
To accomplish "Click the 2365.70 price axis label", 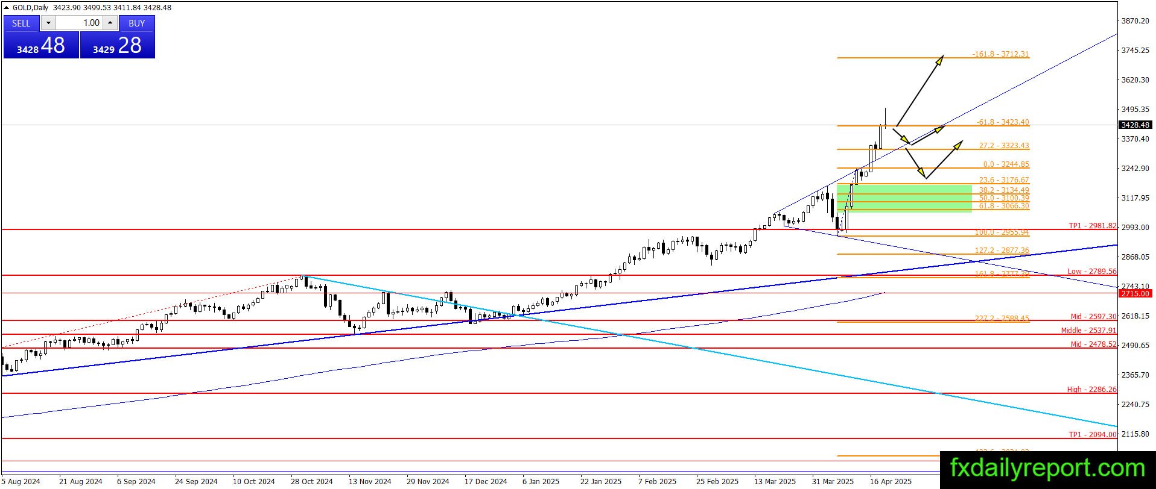I will tap(1135, 375).
